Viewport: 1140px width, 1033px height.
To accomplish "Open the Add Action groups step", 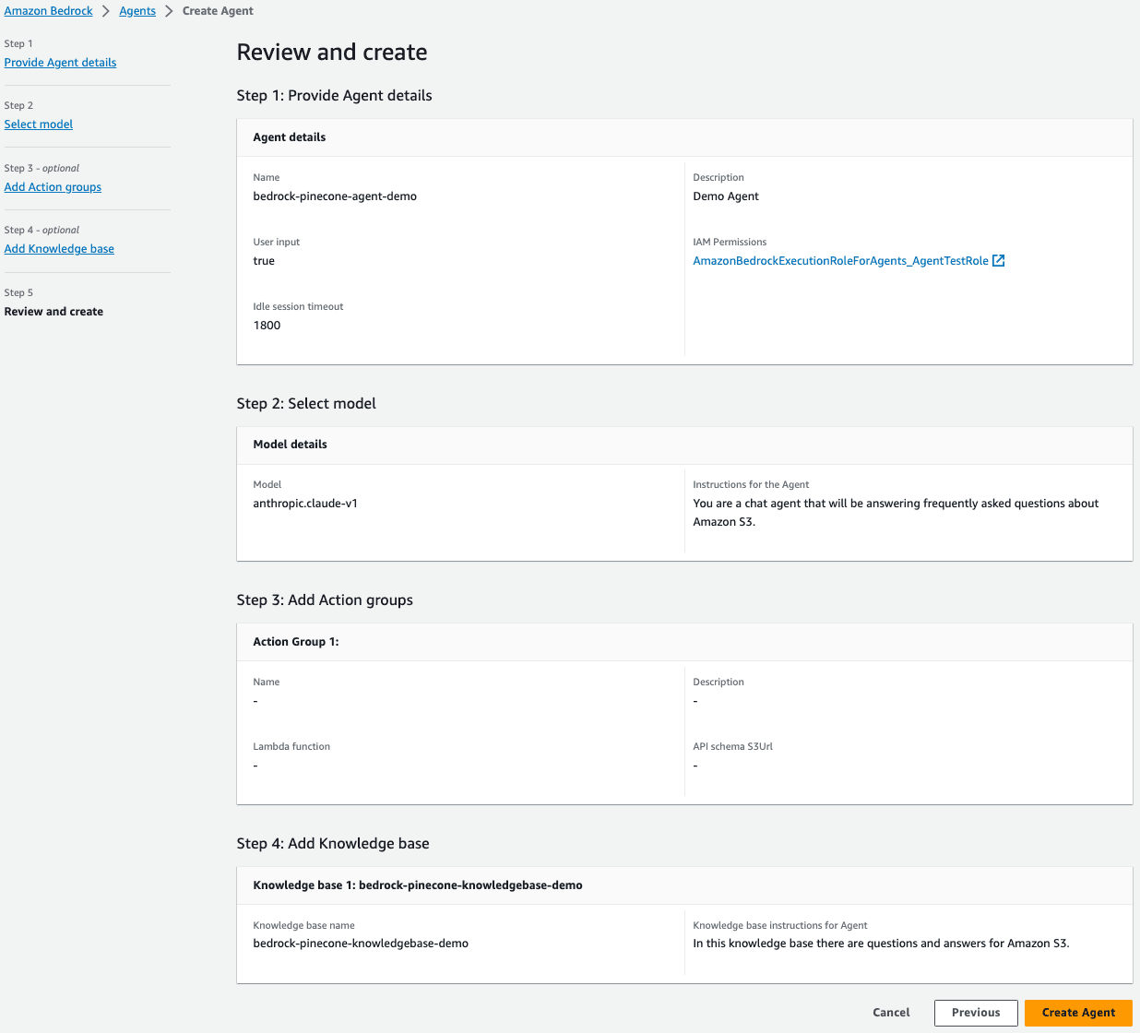I will 53,187.
